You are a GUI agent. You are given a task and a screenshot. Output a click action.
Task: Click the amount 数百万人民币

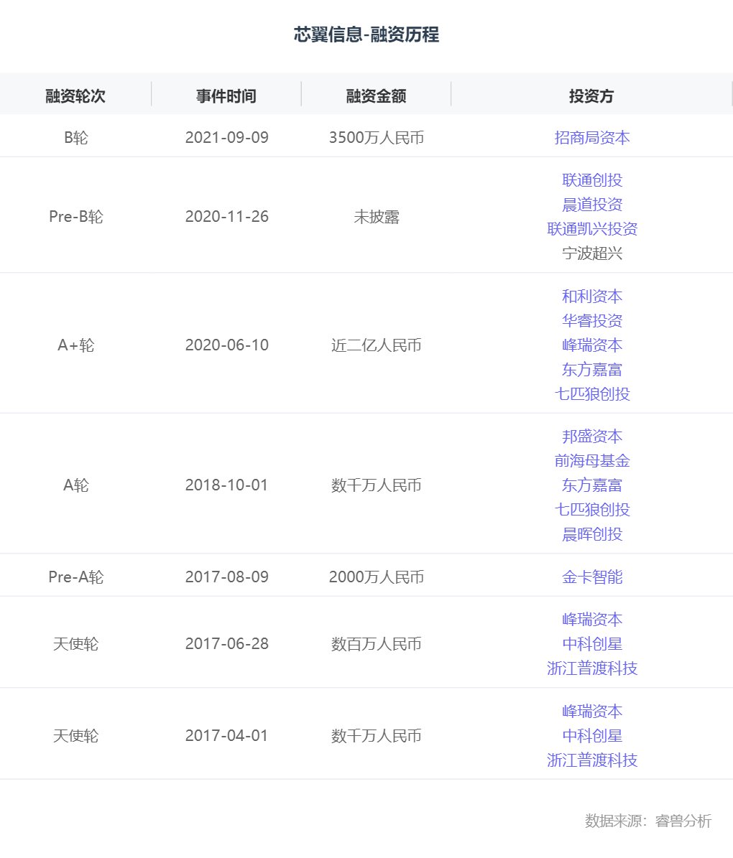point(377,643)
